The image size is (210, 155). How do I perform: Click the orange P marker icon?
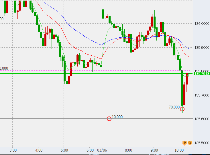click(x=185, y=143)
